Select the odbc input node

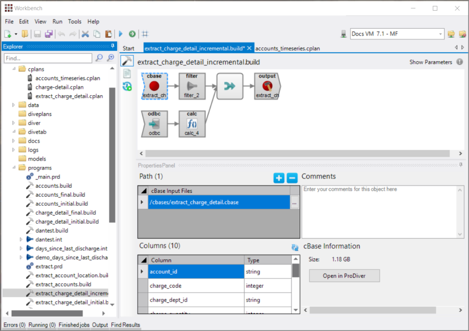pos(155,124)
